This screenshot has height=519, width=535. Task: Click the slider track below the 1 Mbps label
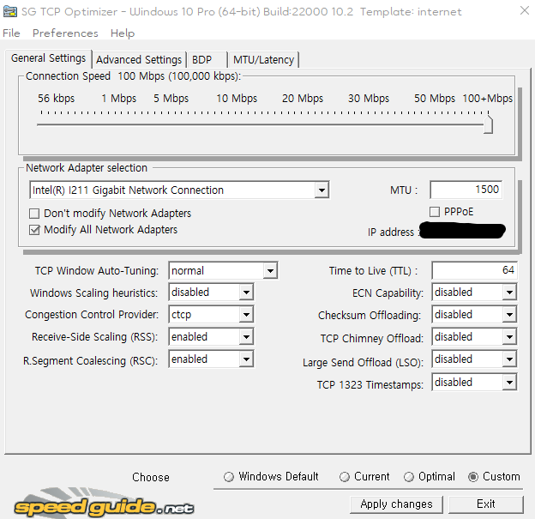(x=118, y=124)
